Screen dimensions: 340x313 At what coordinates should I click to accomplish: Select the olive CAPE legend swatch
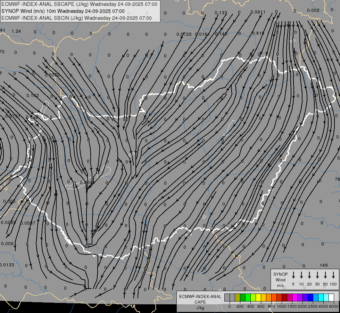[238, 297]
